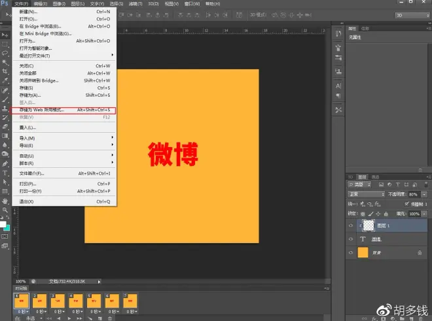Viewport: 432px width, 321px height.
Task: Hide the 背景 layer eye
Action: 351,252
